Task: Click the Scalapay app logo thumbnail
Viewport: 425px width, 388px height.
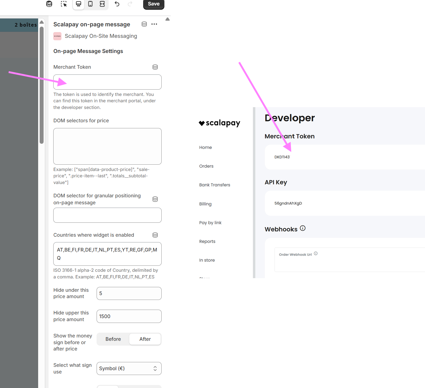Action: point(58,36)
